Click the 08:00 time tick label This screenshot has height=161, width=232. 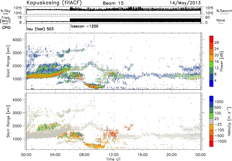click(x=84, y=155)
